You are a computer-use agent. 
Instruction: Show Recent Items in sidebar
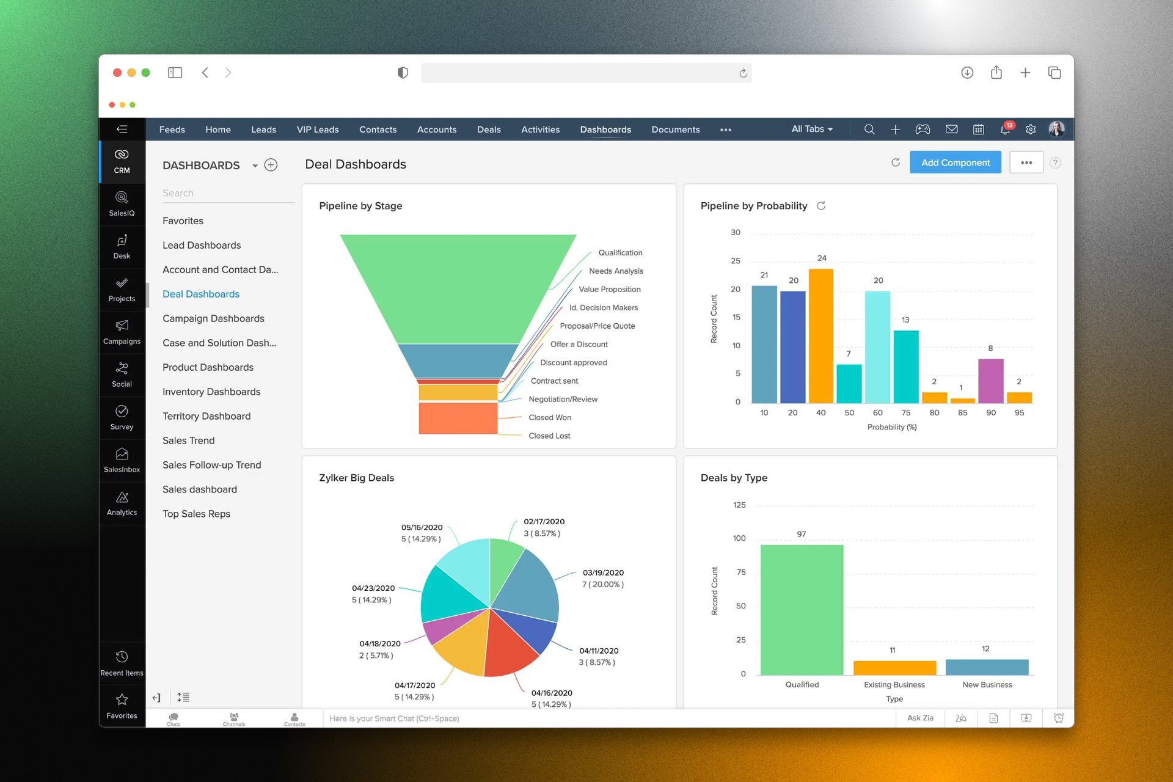pos(122,663)
